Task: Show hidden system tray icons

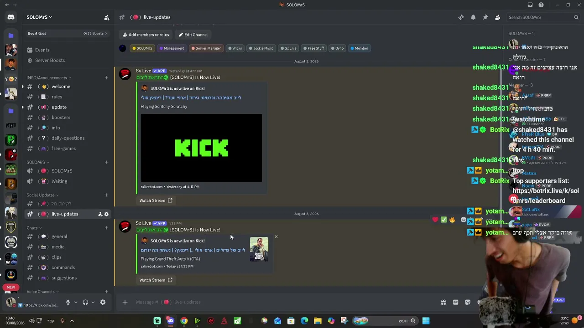Action: pyautogui.click(x=72, y=321)
